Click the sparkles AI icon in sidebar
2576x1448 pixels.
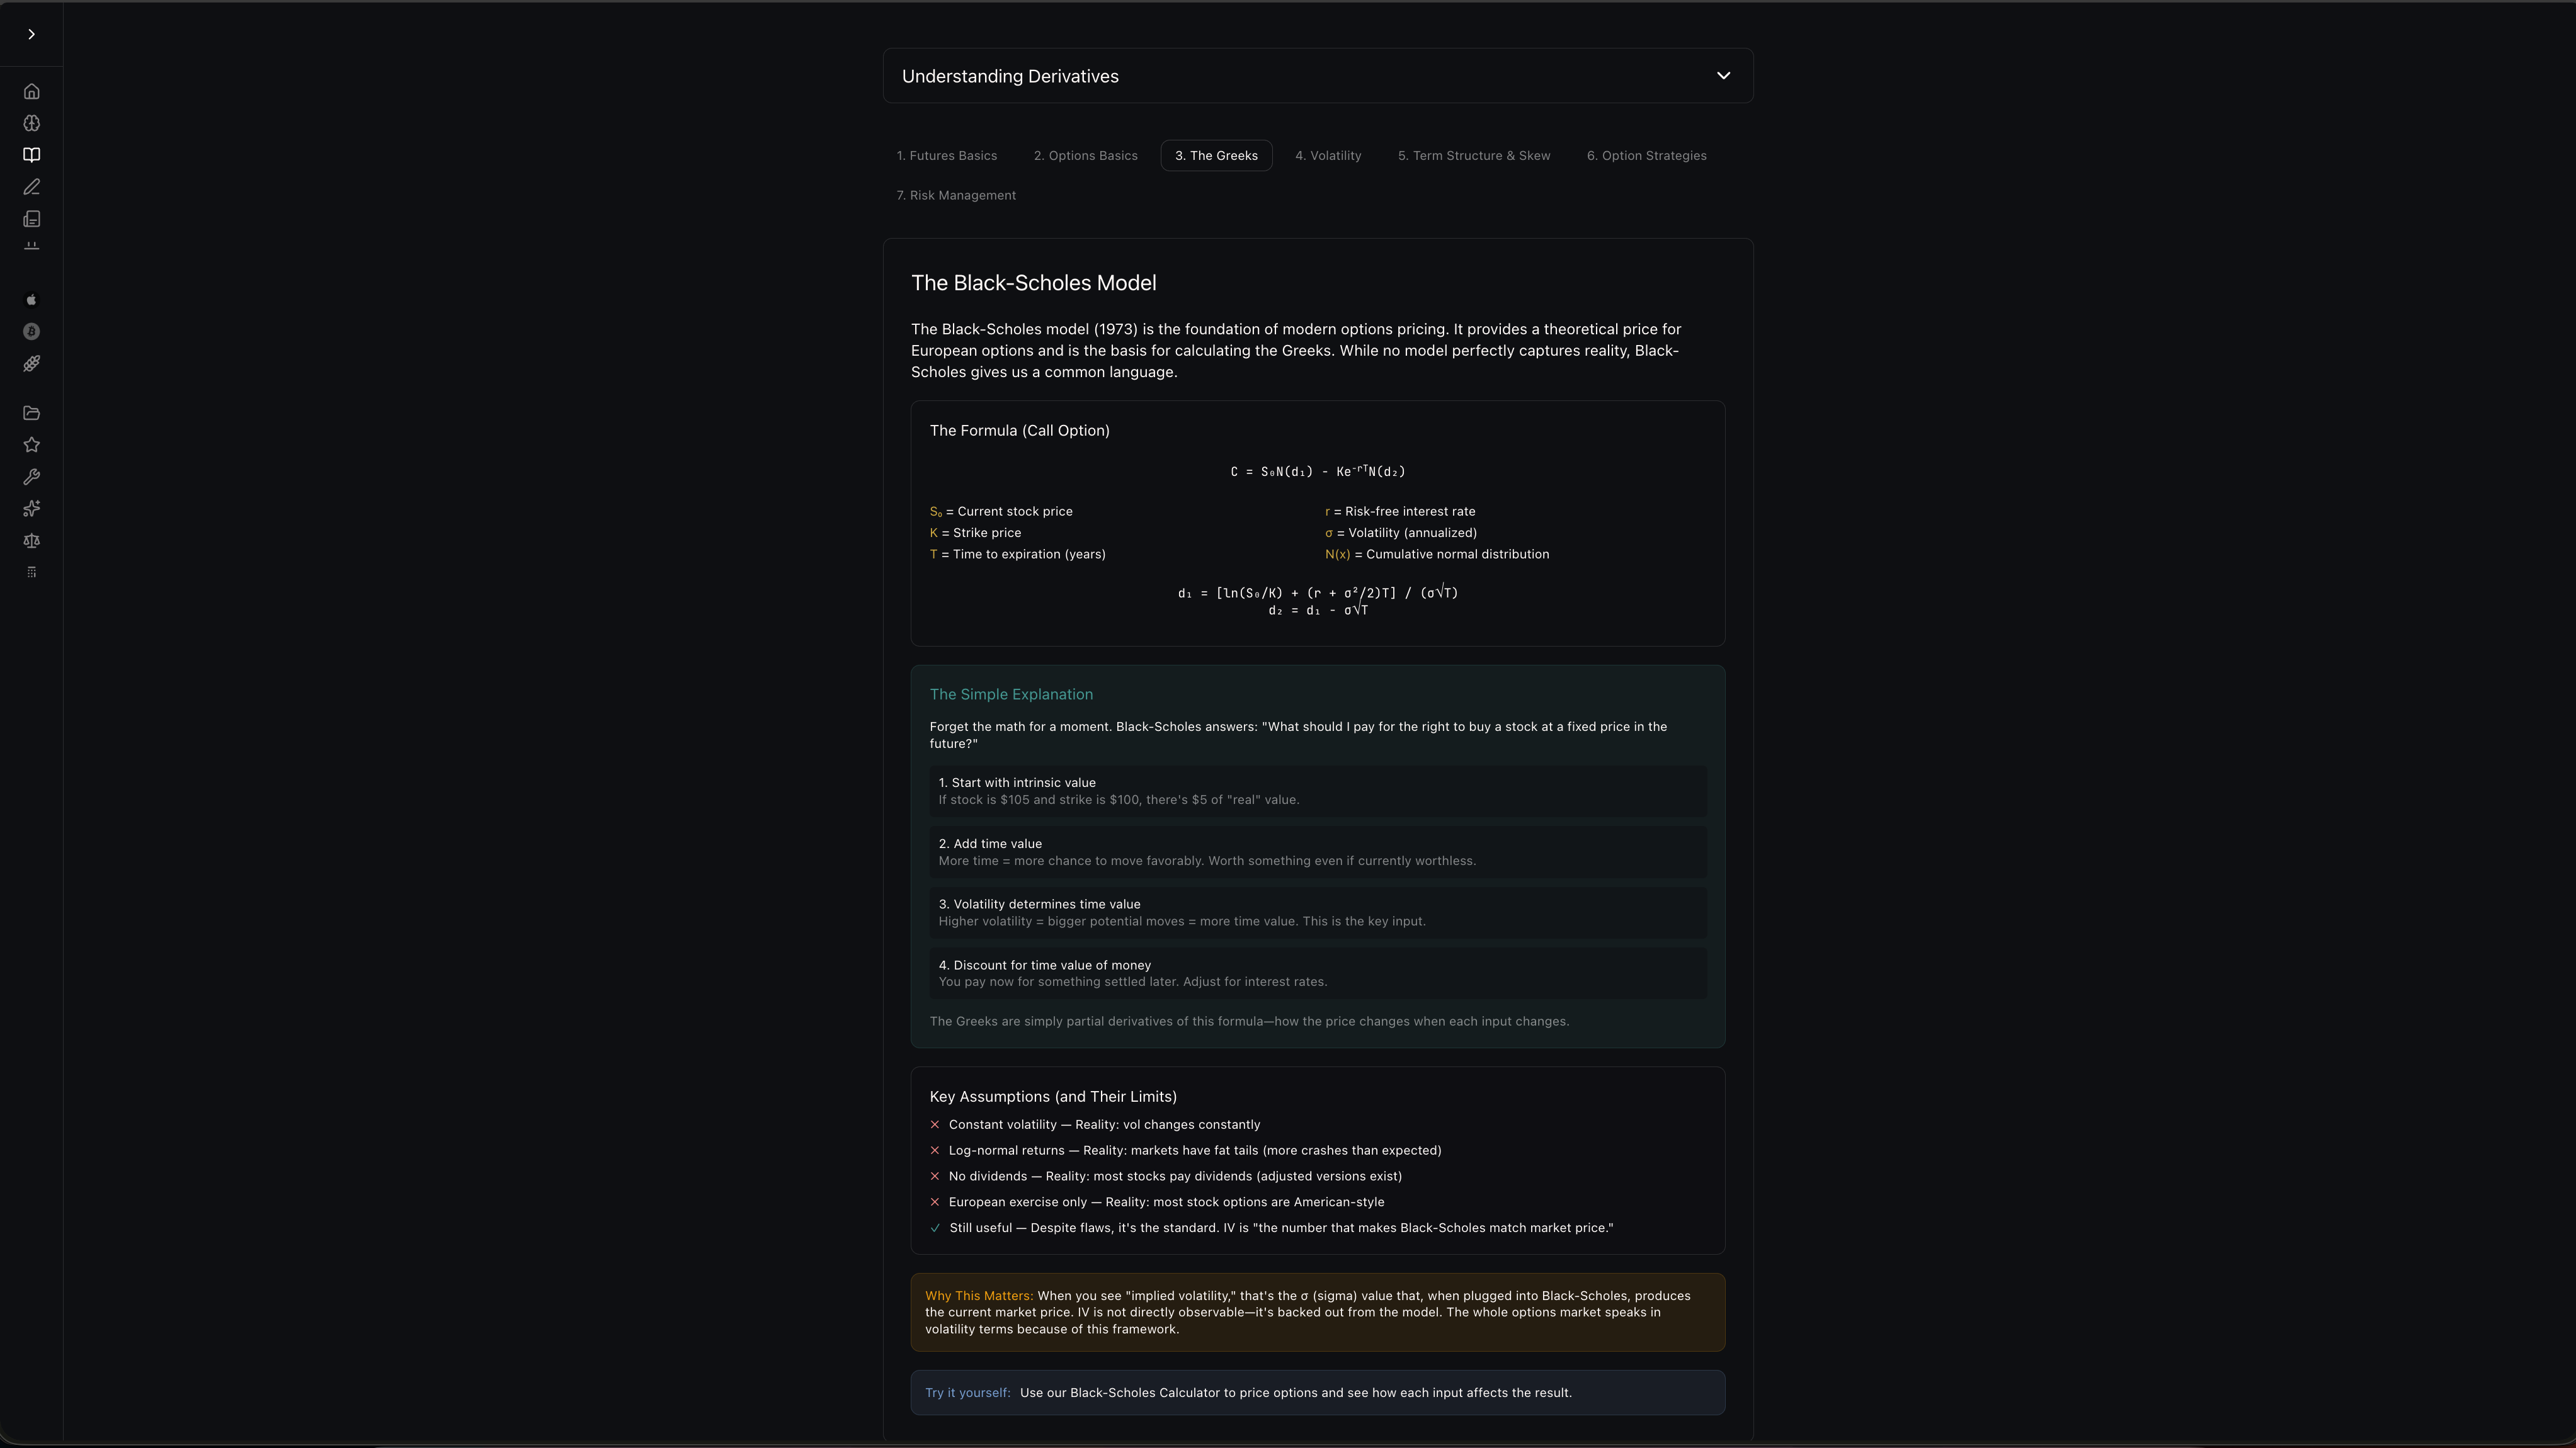point(31,509)
